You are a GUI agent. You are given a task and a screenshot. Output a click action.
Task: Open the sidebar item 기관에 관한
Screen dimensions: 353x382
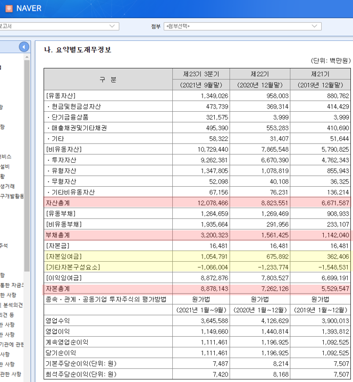[x=12, y=344]
